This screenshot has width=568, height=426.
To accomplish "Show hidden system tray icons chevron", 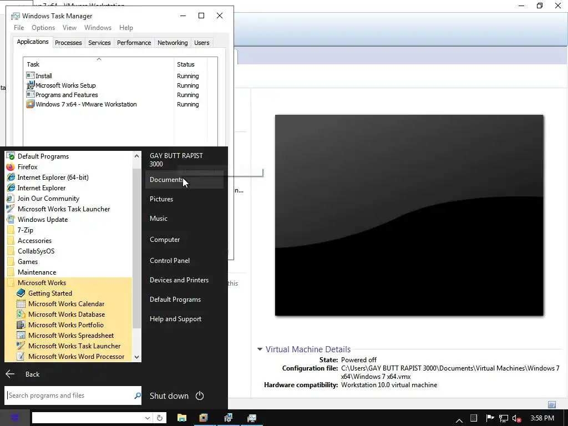I will point(459,420).
